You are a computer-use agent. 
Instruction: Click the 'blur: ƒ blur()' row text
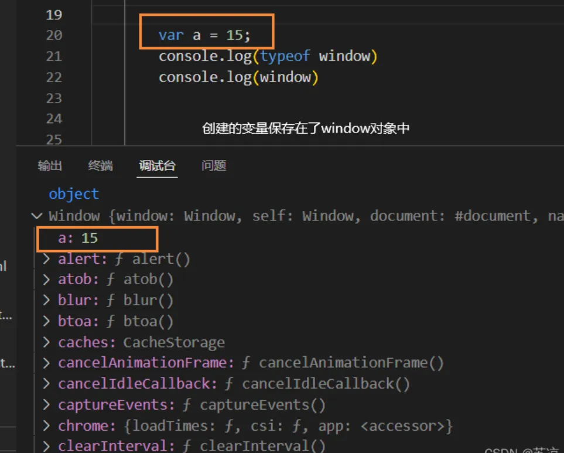tap(116, 301)
